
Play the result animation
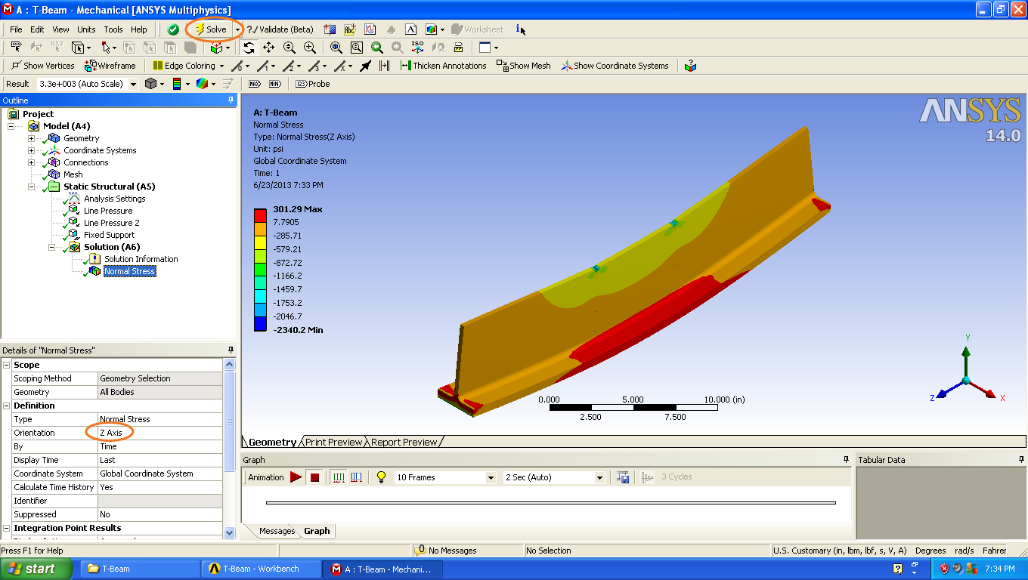click(x=296, y=477)
